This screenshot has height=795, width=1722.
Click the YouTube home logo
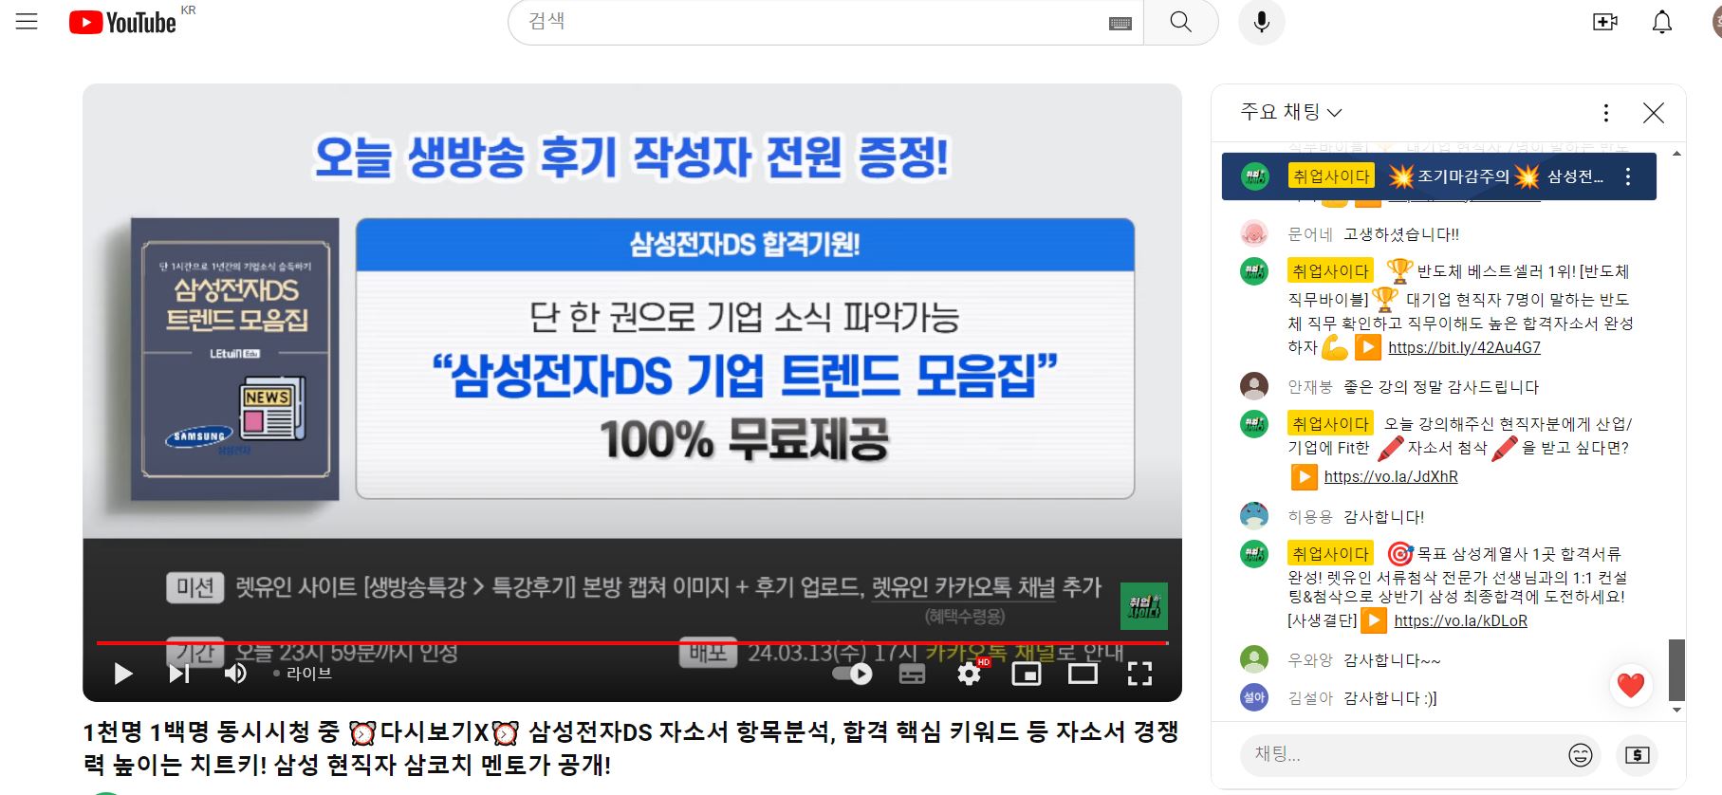[x=123, y=22]
